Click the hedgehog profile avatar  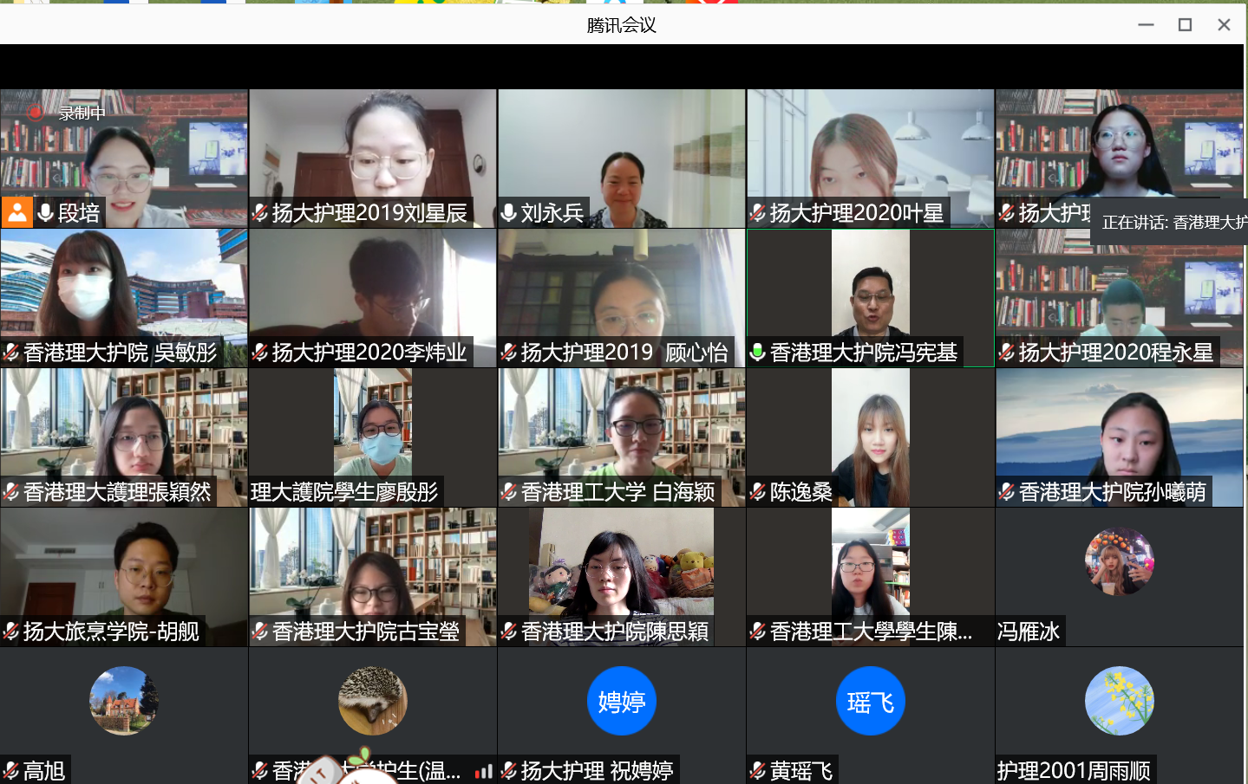point(373,701)
